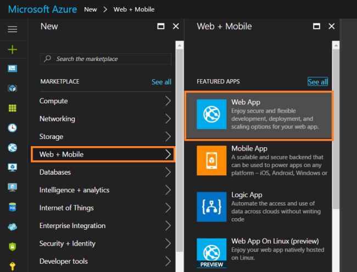Image resolution: width=357 pixels, height=272 pixels.
Task: Open the green grid All resources icon
Action: (x=12, y=108)
